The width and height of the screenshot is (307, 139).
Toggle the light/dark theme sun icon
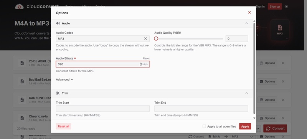coord(286,7)
